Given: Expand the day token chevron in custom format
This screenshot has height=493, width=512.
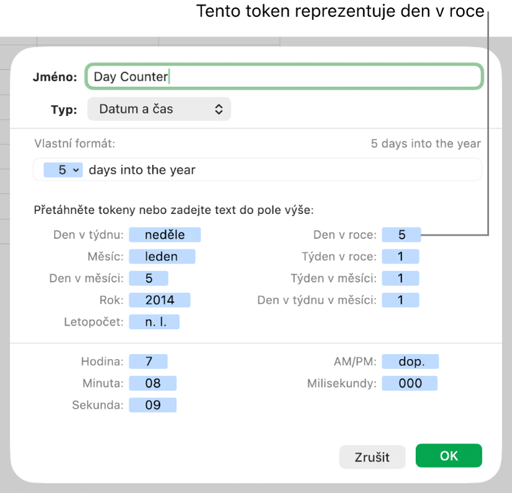Looking at the screenshot, I should (x=76, y=170).
